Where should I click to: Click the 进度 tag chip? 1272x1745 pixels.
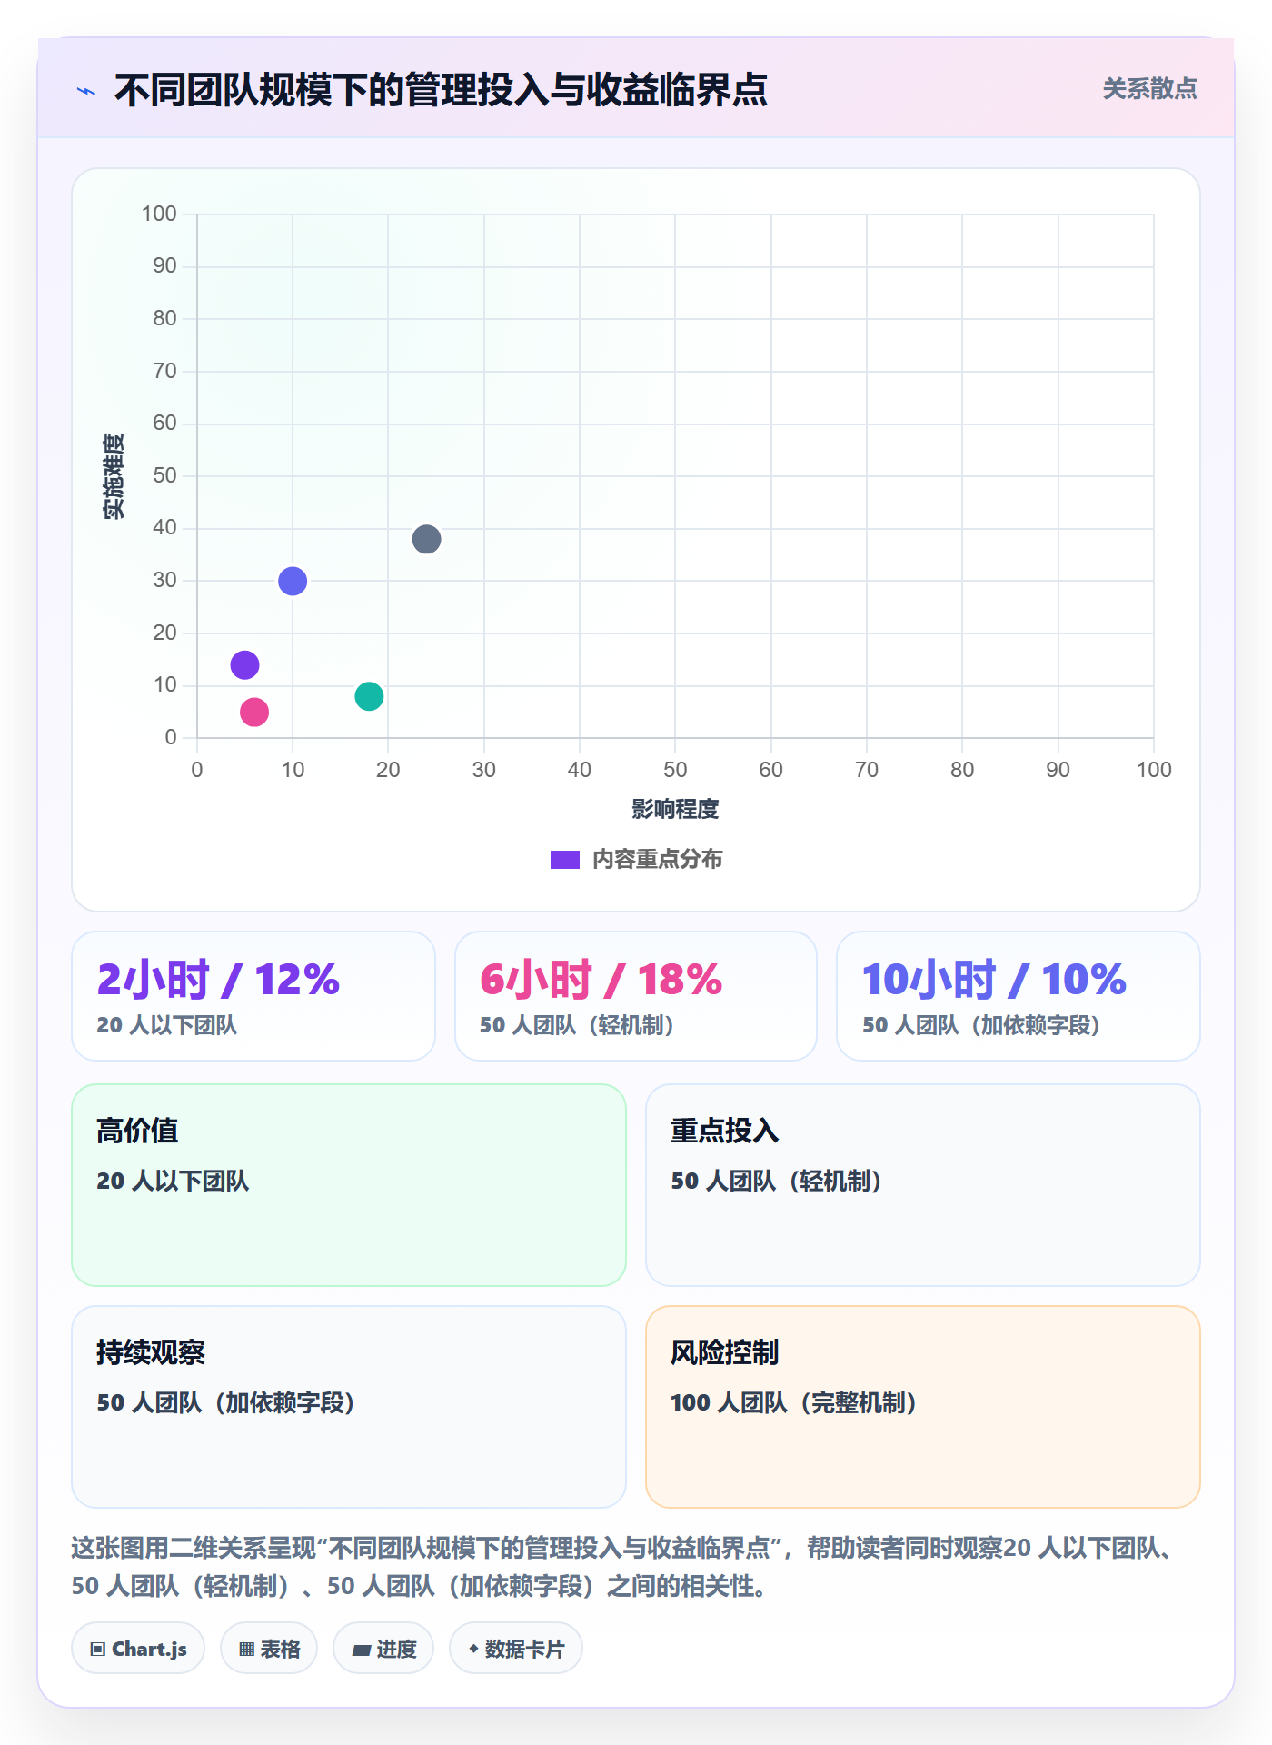[x=383, y=1649]
